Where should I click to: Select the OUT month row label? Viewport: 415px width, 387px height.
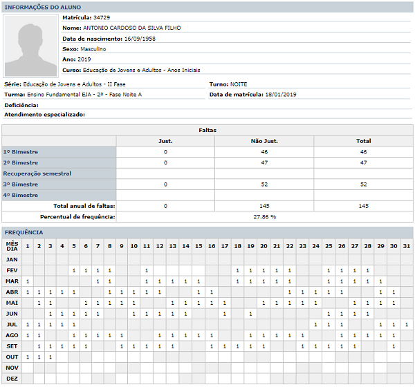point(12,357)
